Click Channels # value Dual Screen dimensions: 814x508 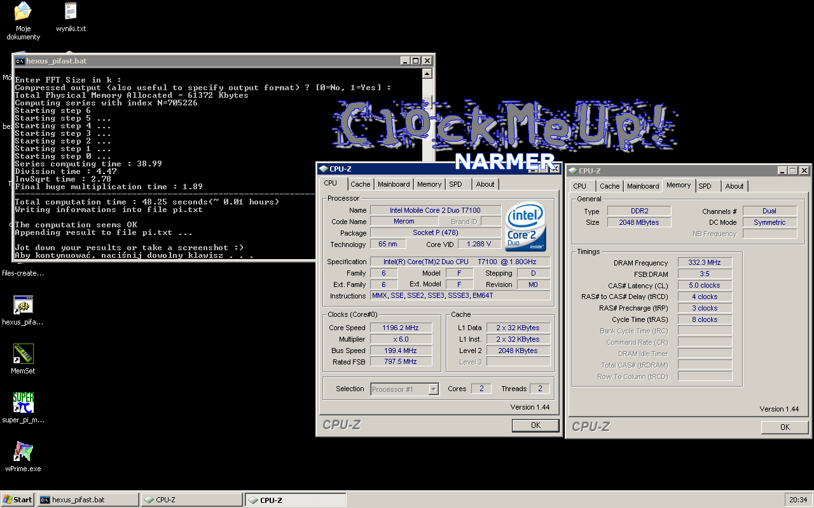(769, 211)
